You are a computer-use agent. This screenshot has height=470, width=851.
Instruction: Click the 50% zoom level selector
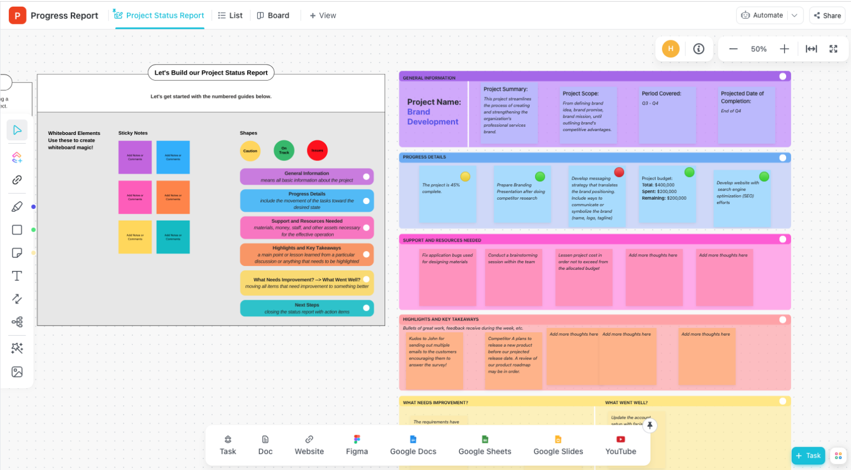pos(758,49)
